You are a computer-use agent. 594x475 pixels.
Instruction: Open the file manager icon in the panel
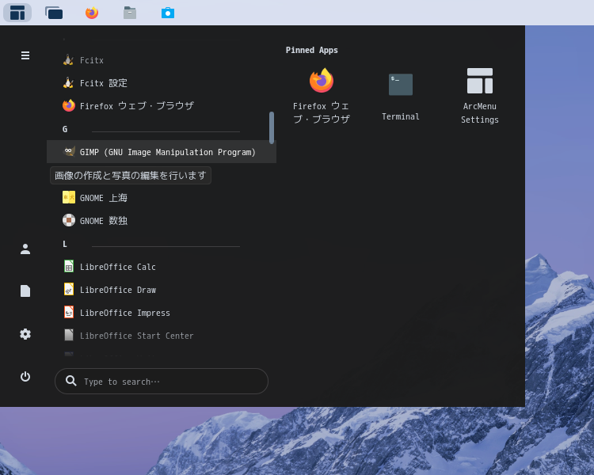pyautogui.click(x=130, y=13)
